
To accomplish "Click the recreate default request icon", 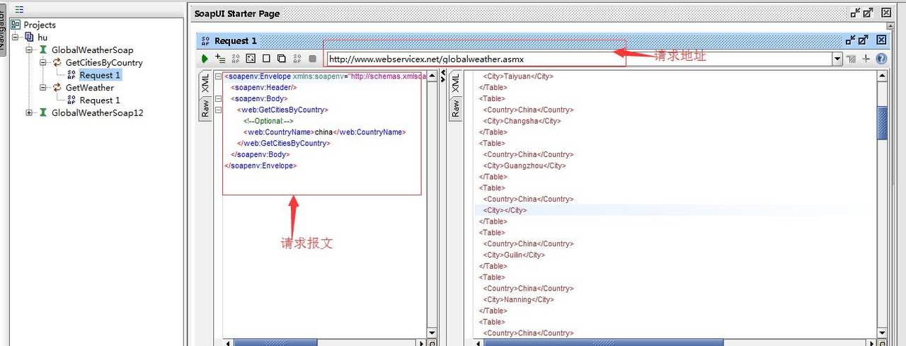I will (x=251, y=59).
